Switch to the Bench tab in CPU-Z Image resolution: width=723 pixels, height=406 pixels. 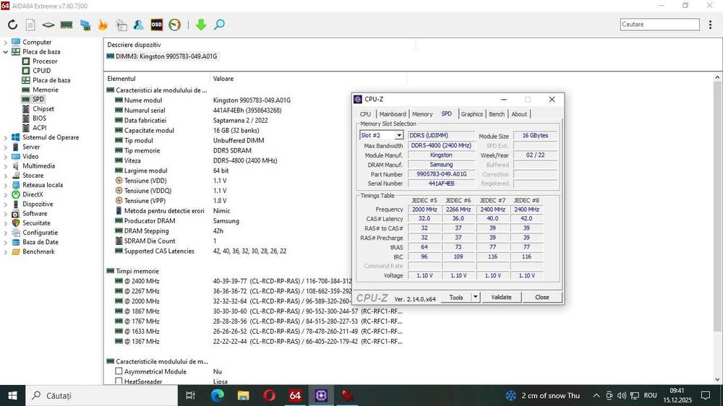[497, 114]
